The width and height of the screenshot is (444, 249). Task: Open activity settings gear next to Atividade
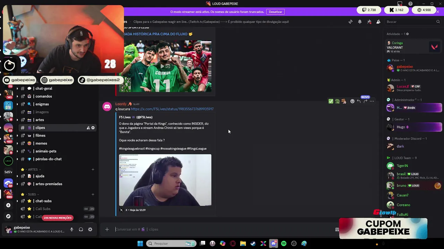click(x=407, y=34)
